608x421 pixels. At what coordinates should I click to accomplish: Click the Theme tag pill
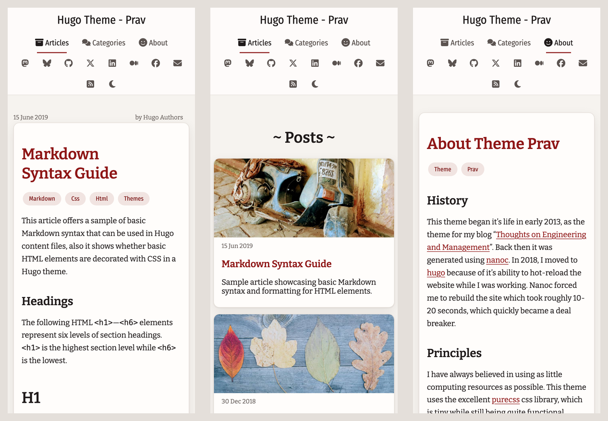443,169
